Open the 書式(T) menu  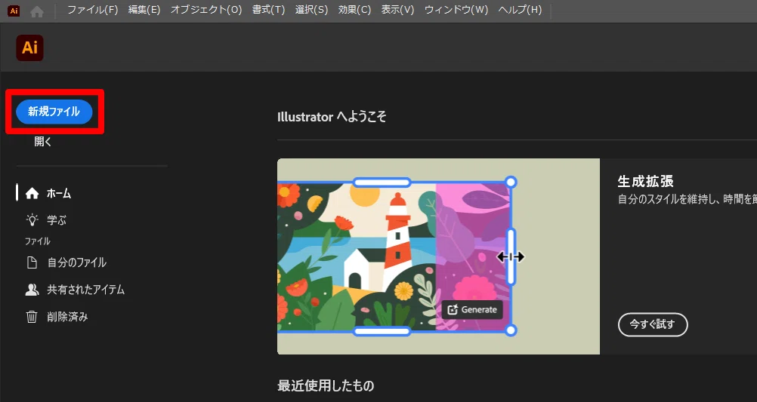268,10
